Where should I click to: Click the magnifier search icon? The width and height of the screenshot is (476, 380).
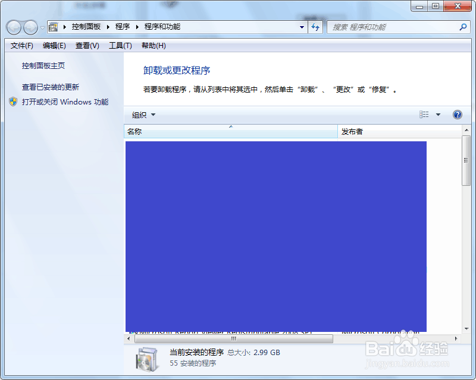click(x=463, y=27)
